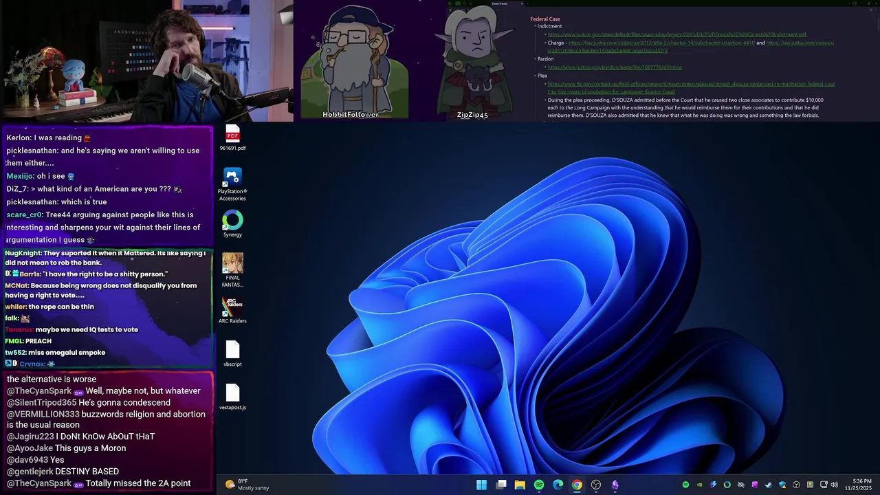Open the justia section-441f charge link
The width and height of the screenshot is (880, 495).
(x=661, y=43)
